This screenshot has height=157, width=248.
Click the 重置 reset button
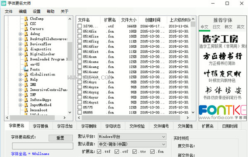pyautogui.click(x=61, y=138)
